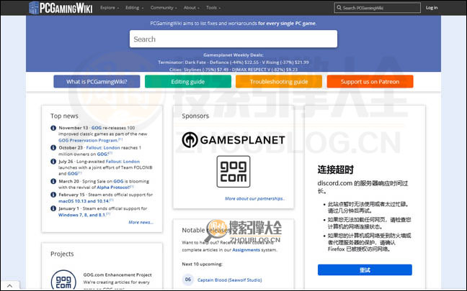This screenshot has width=467, height=291.
Task: Click 连接超时 error heading
Action: 336,170
